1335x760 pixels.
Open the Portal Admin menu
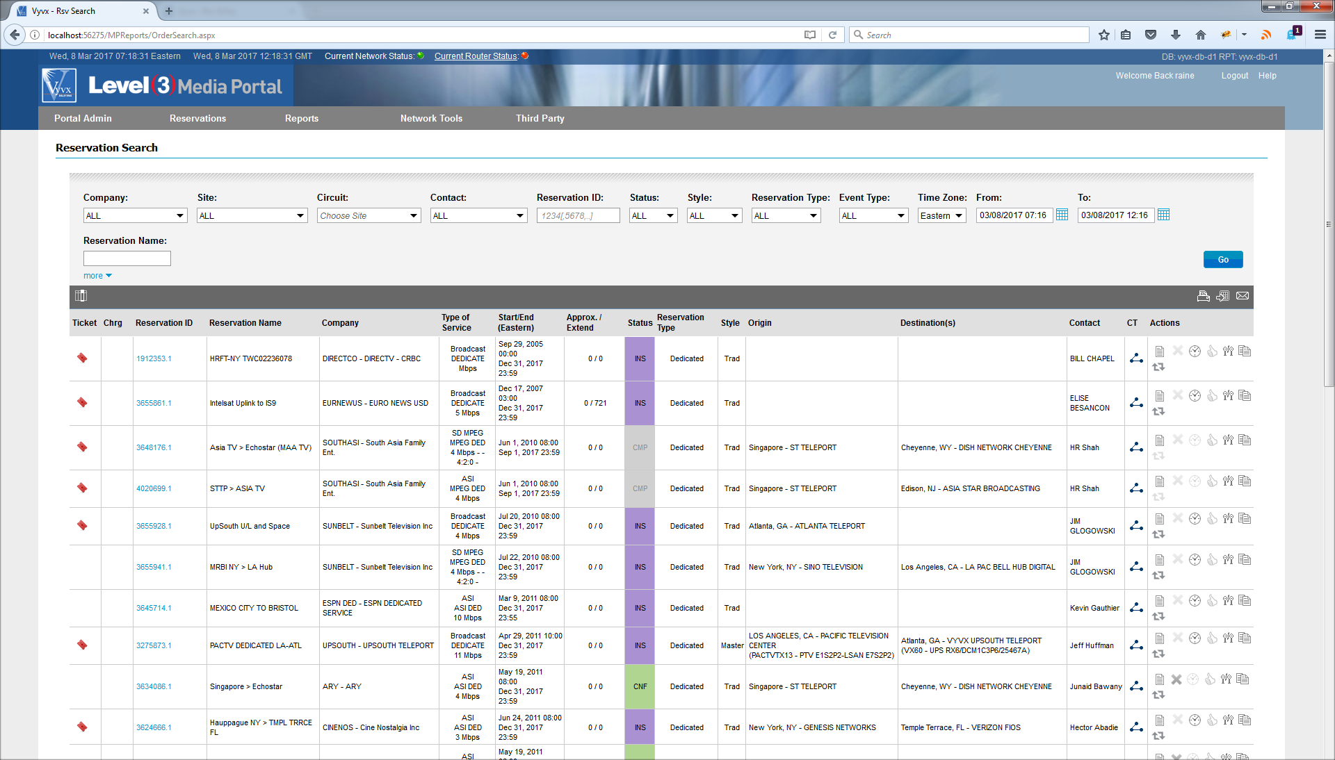tap(83, 118)
